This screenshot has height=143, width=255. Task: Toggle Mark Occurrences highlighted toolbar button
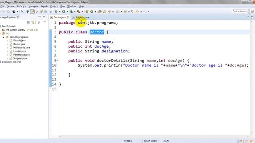point(32,12)
